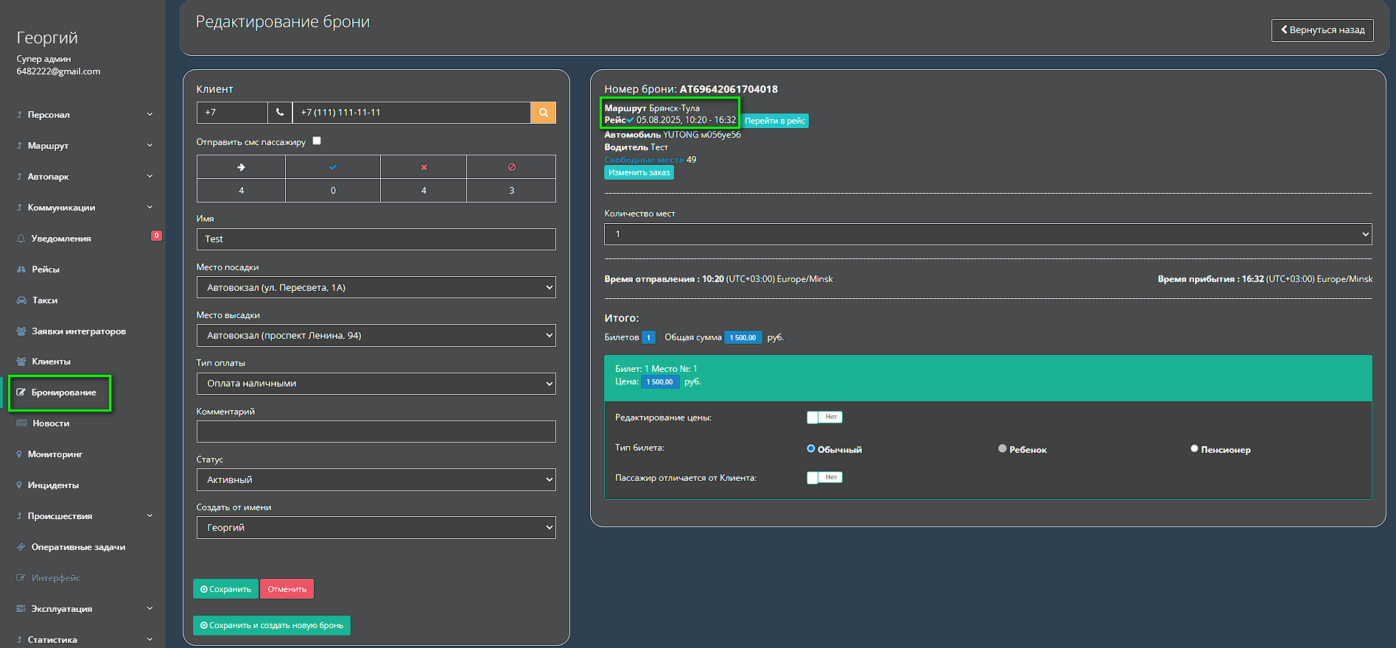This screenshot has height=648, width=1396.
Task: Click the orange search icon by phone field
Action: pos(543,113)
